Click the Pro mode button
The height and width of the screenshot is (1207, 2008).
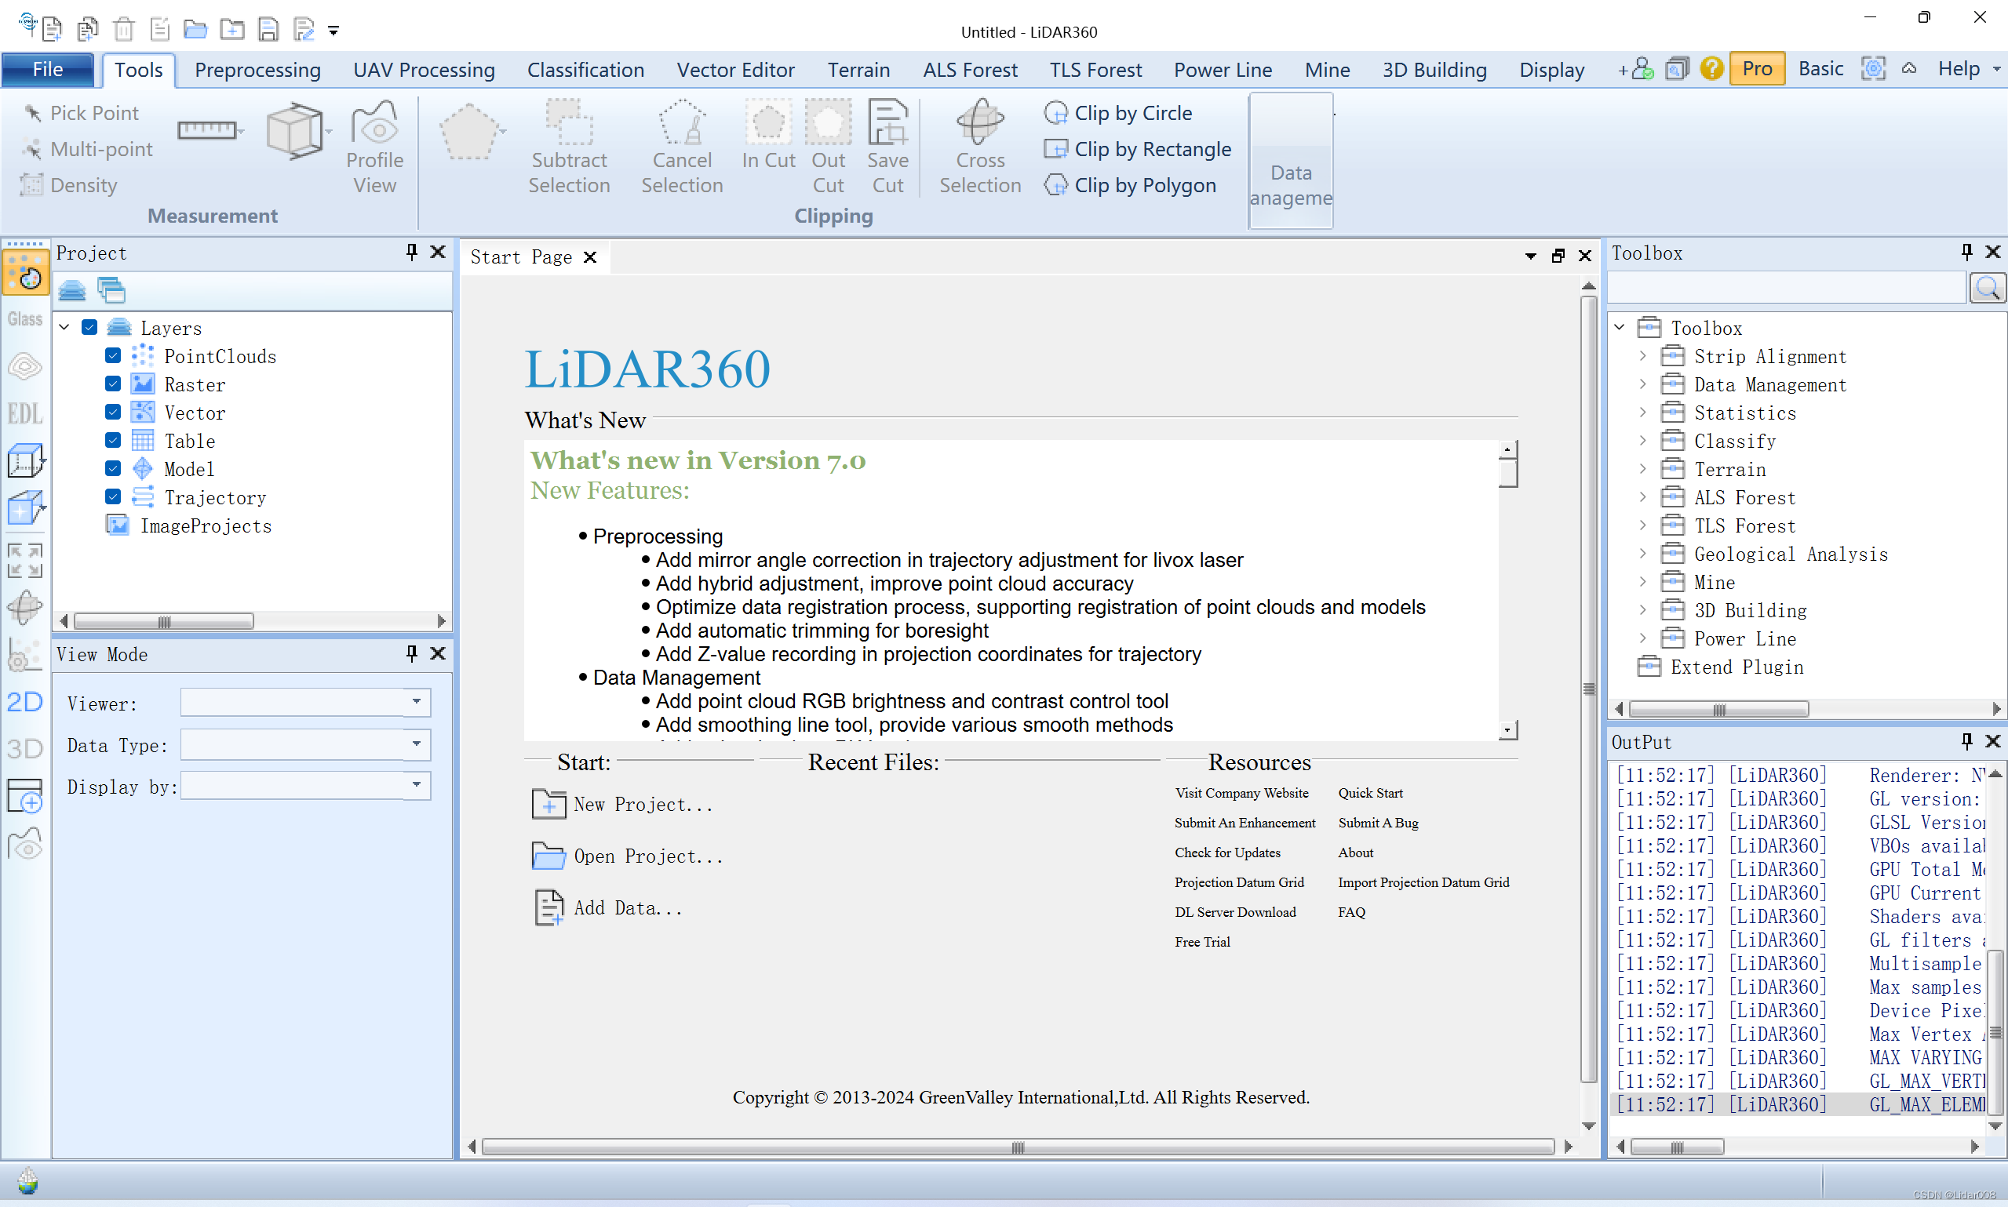(1756, 68)
